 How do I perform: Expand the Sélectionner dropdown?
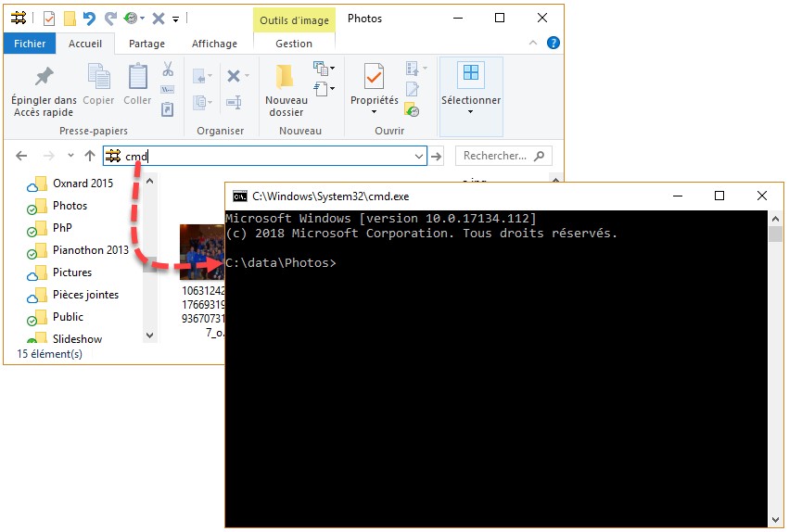pyautogui.click(x=470, y=112)
